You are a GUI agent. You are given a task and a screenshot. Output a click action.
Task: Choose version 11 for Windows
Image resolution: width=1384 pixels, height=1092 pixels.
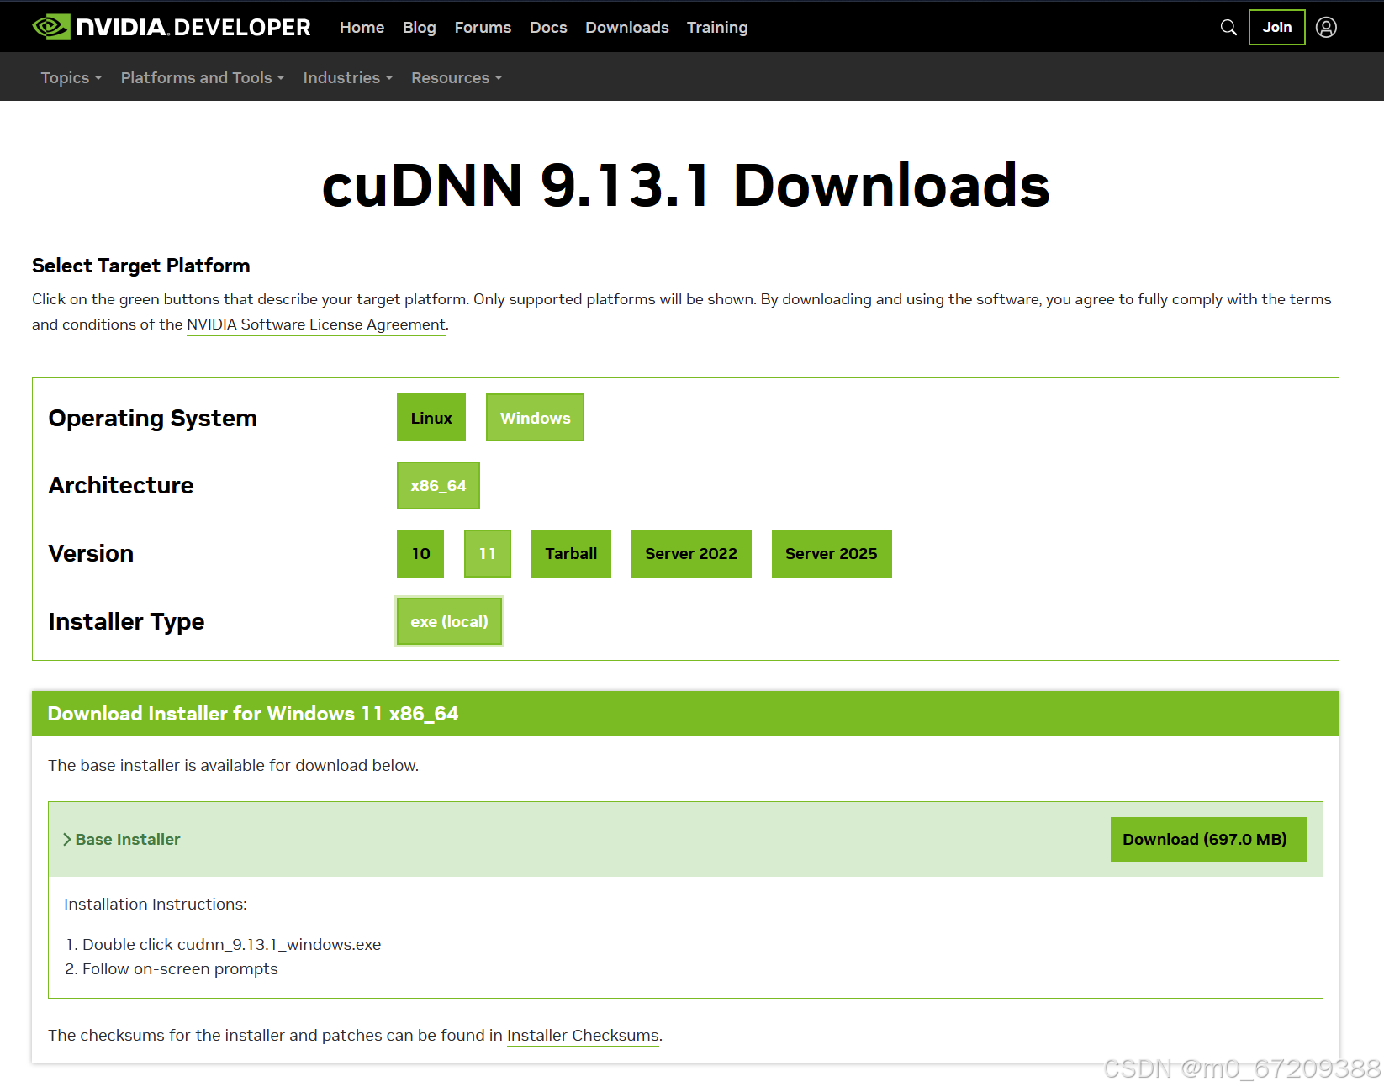click(x=487, y=553)
